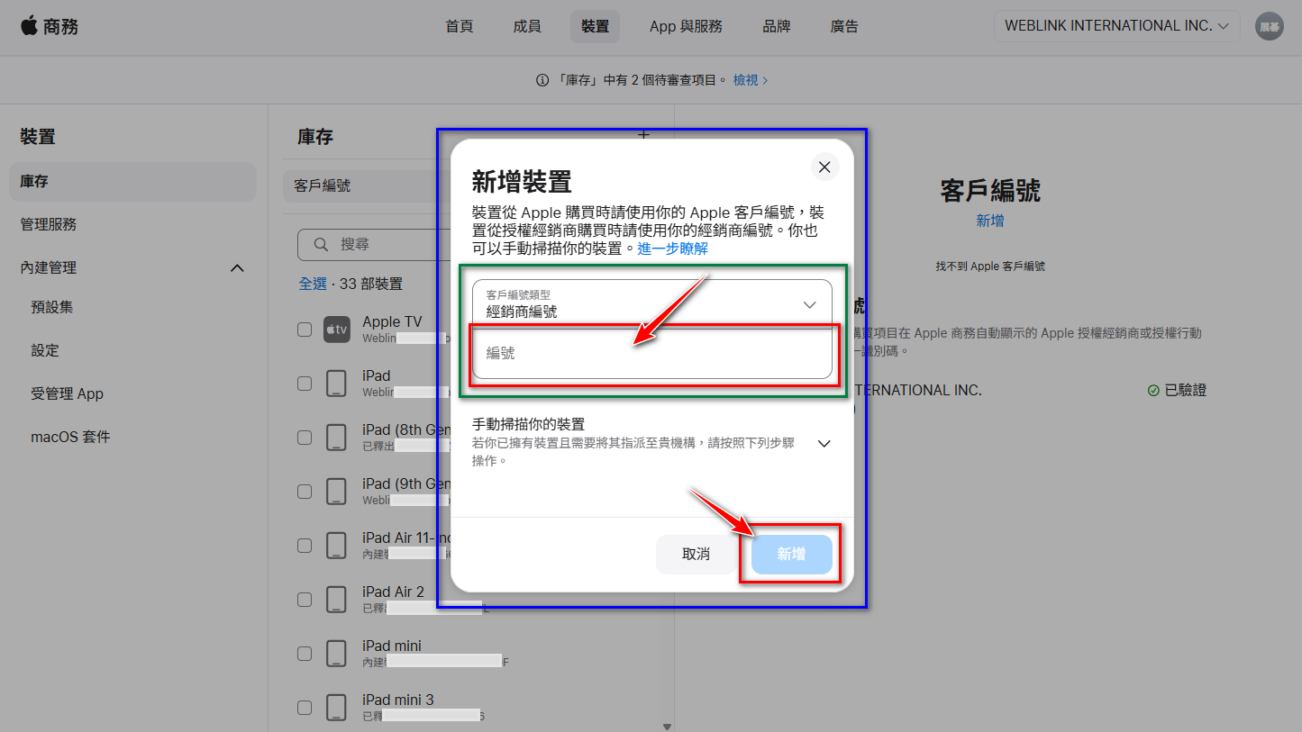
Task: Open the WEBLINK INTERNATIONAL INC. organization dropdown
Action: (1116, 26)
